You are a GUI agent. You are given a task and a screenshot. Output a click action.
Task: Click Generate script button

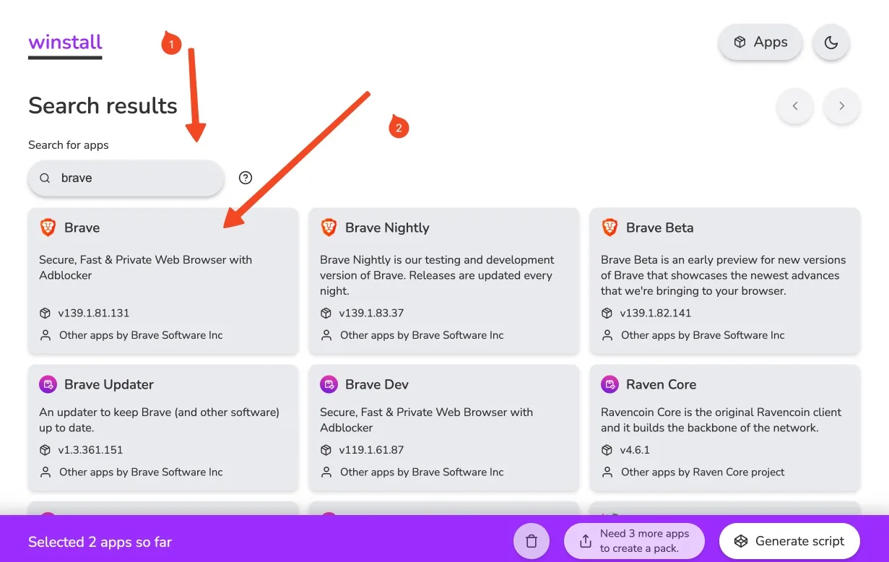coord(789,541)
